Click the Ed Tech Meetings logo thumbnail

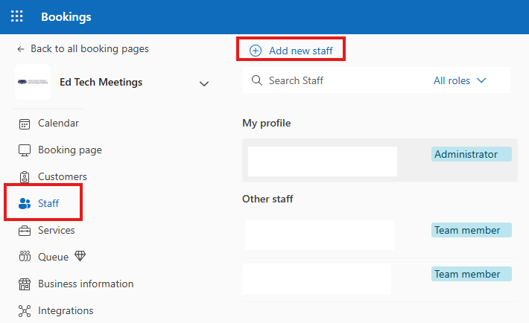(33, 83)
